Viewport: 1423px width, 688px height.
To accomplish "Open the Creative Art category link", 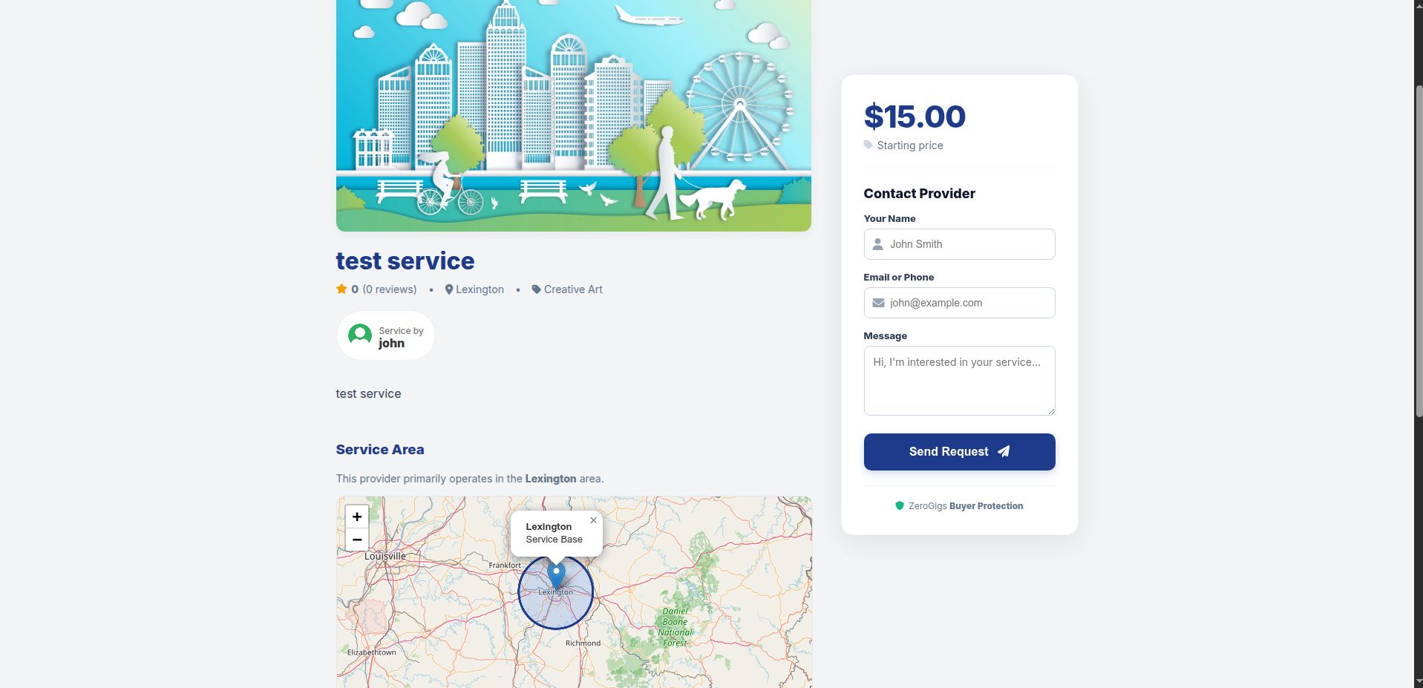I will 573,289.
